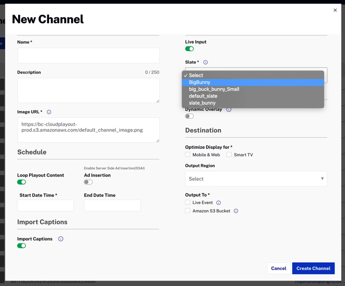This screenshot has width=345, height=286.
Task: Select default_slate from the Slate list
Action: [253, 96]
